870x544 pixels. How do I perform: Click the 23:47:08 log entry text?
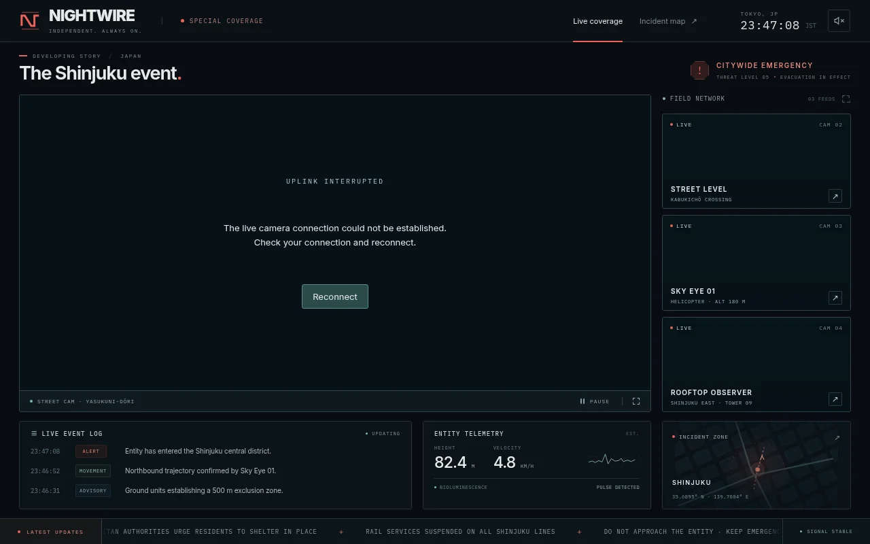pyautogui.click(x=198, y=451)
